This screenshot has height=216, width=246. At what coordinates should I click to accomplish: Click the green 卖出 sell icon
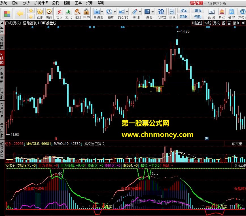point(68,12)
